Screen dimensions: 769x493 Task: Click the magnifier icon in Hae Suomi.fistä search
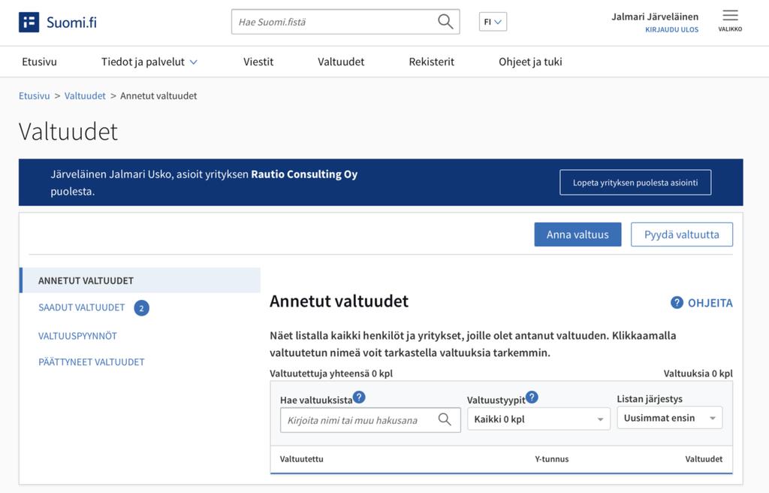point(445,22)
